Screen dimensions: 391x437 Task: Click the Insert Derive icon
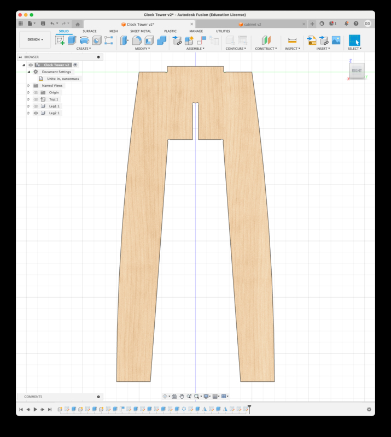click(x=324, y=40)
